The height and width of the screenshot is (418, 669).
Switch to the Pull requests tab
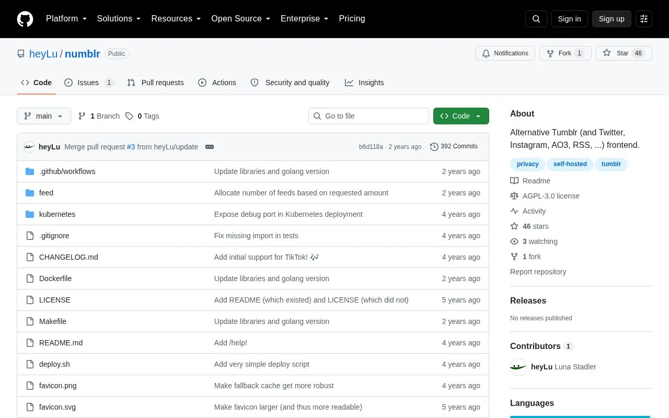(155, 83)
